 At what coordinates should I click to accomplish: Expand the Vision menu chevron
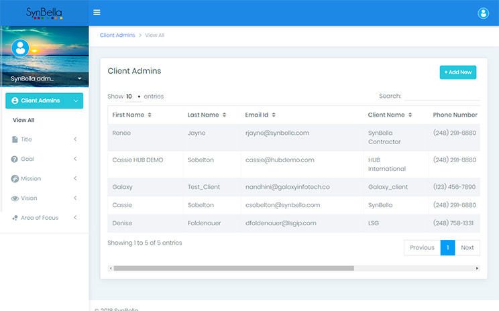tap(75, 198)
